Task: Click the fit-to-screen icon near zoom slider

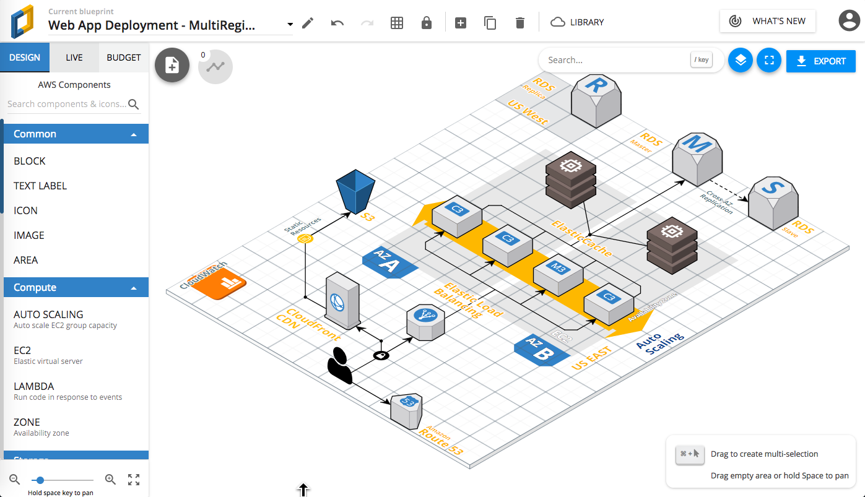Action: tap(134, 479)
